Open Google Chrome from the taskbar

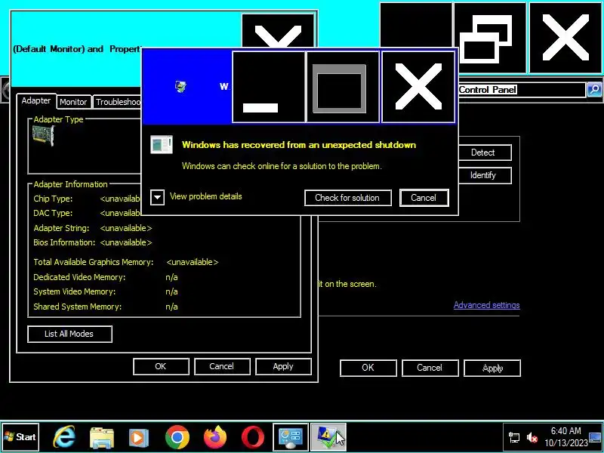click(x=177, y=437)
